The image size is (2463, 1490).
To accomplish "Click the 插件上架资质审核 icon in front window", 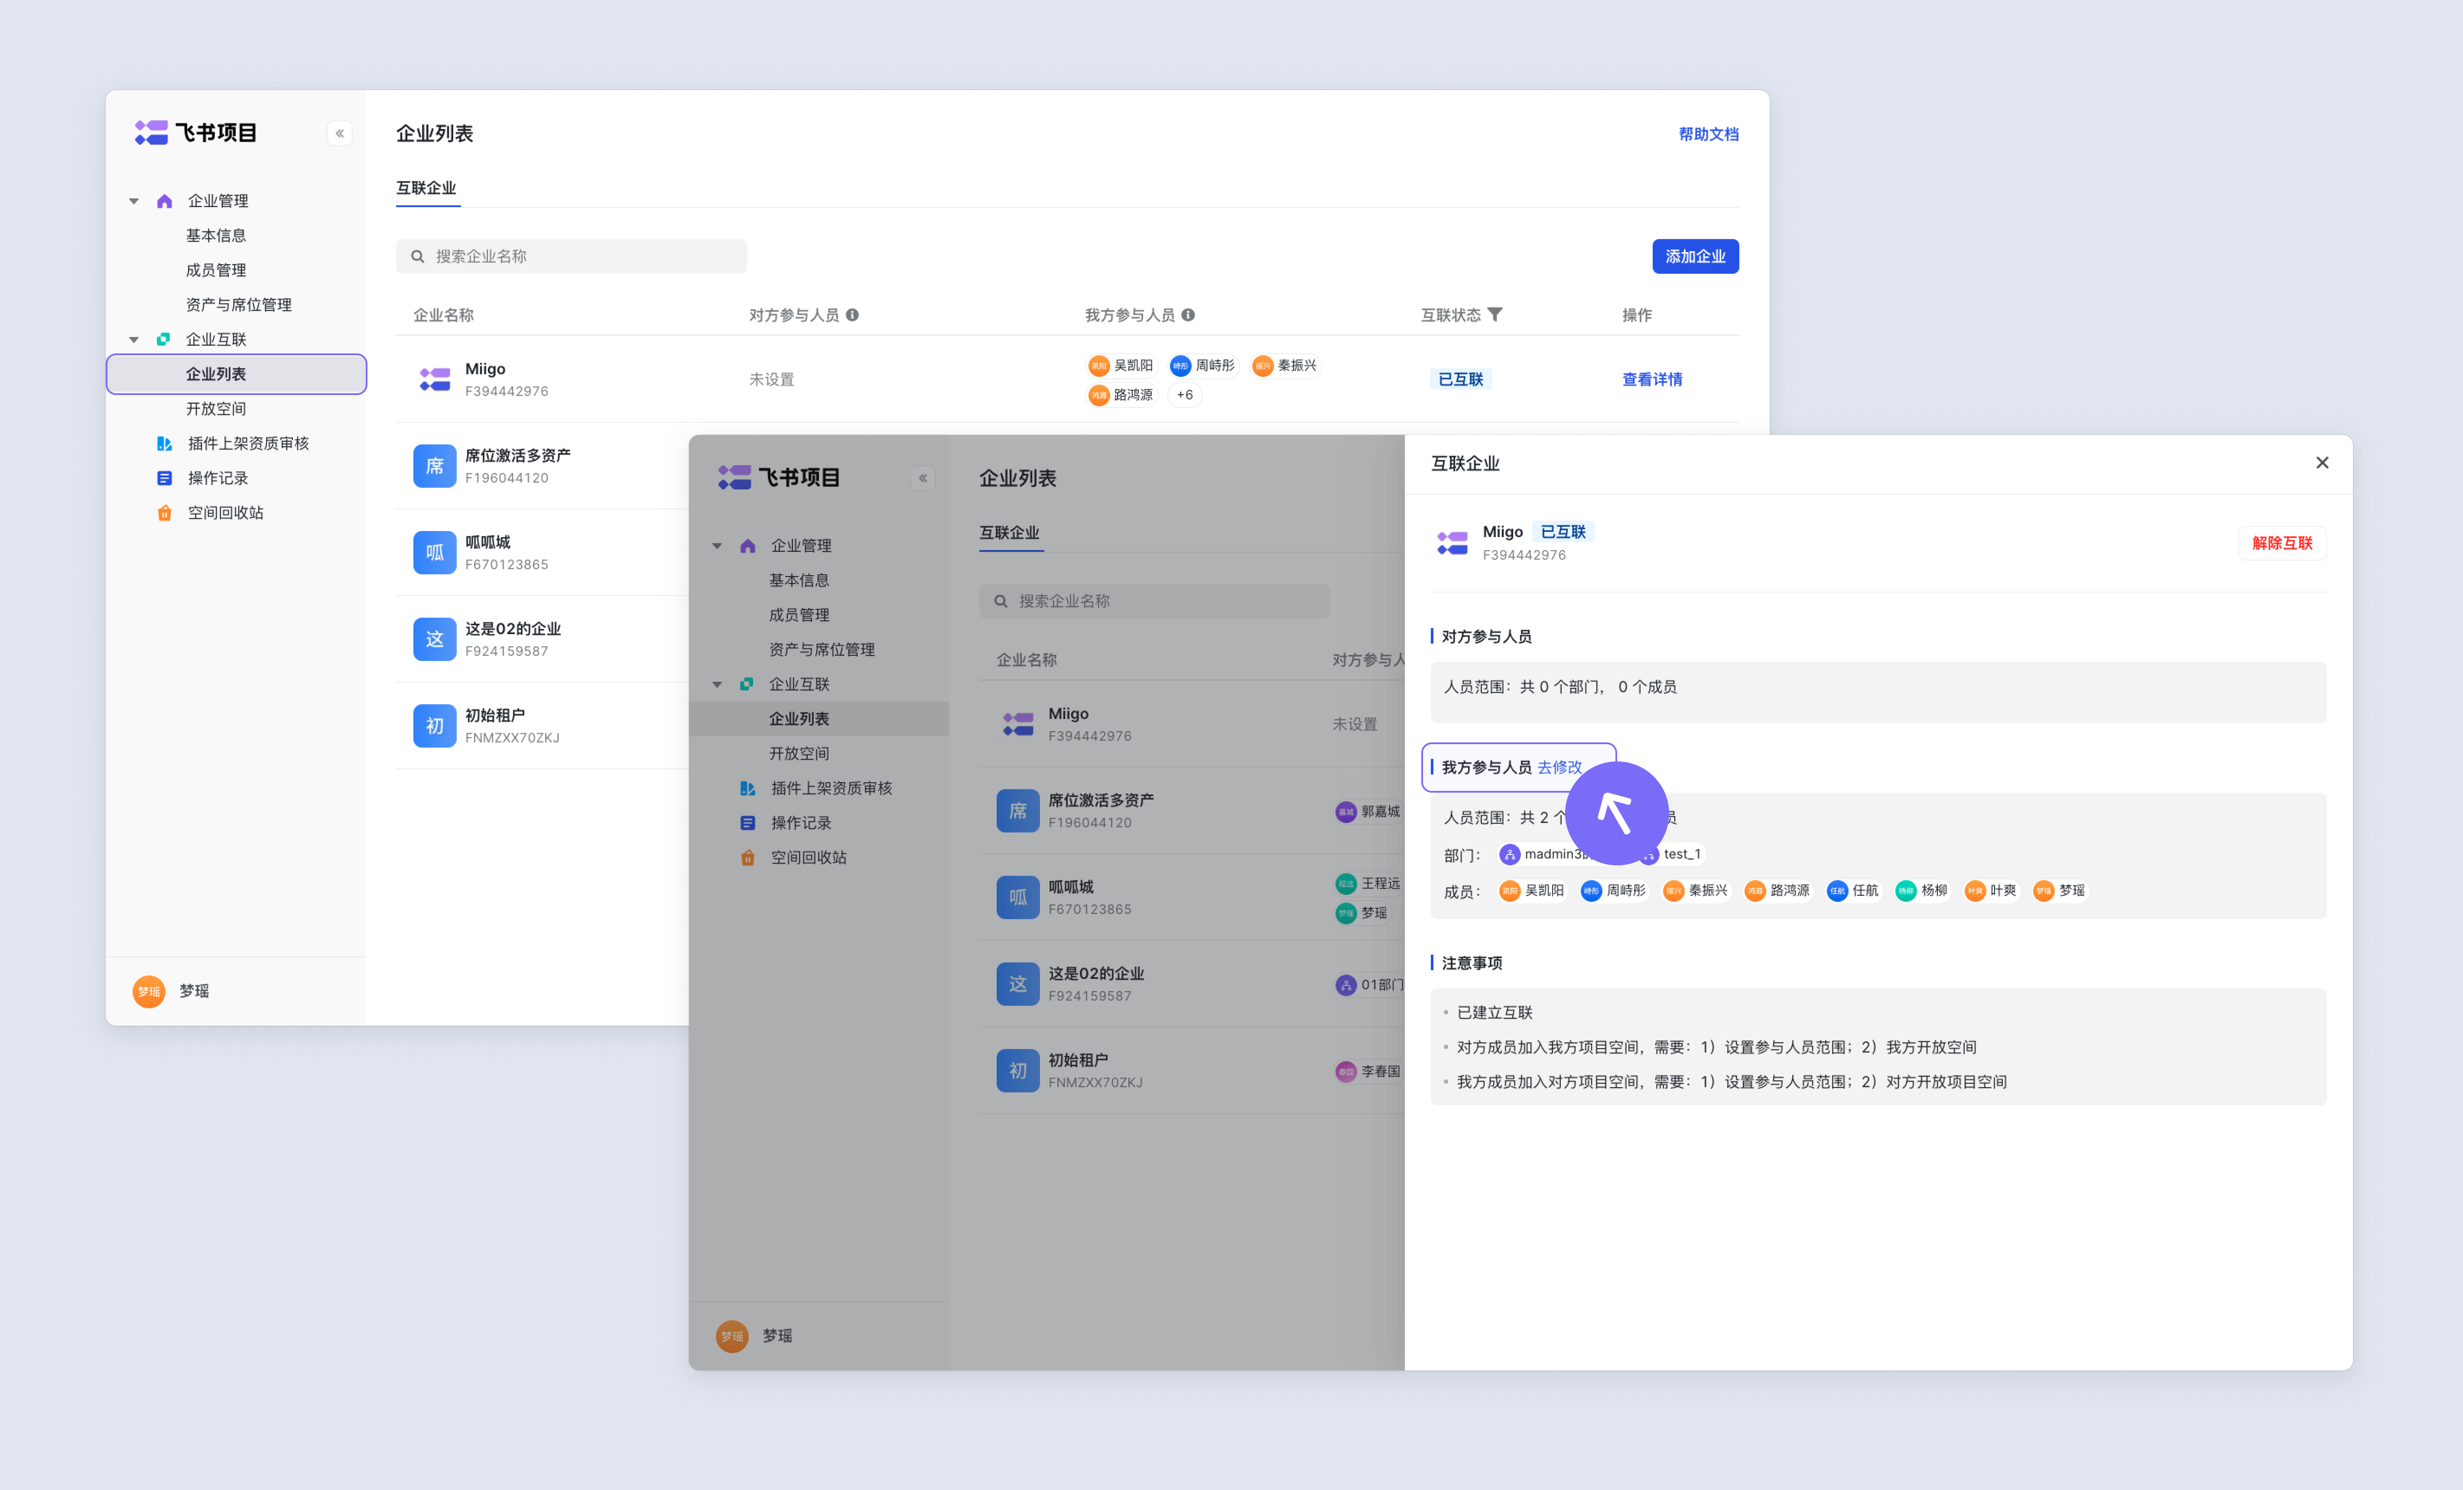I will point(748,788).
